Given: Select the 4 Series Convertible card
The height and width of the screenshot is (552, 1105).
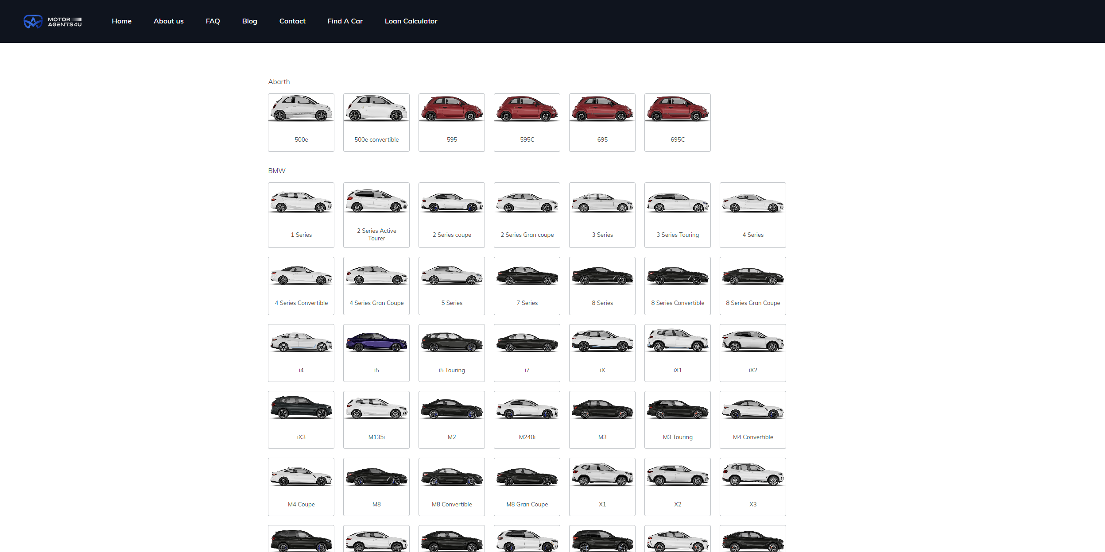Looking at the screenshot, I should pyautogui.click(x=301, y=286).
